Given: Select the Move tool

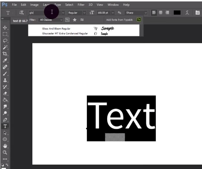Looking at the screenshot, I should (x=5, y=28).
